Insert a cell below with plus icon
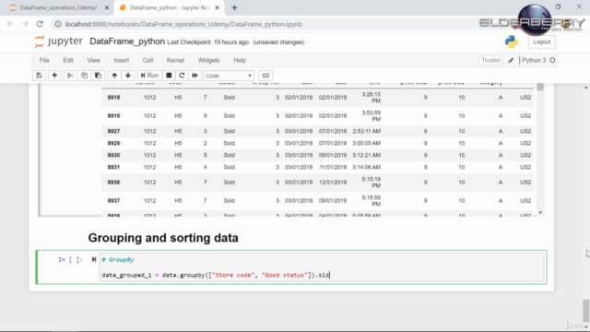590x332 pixels. pyautogui.click(x=54, y=76)
